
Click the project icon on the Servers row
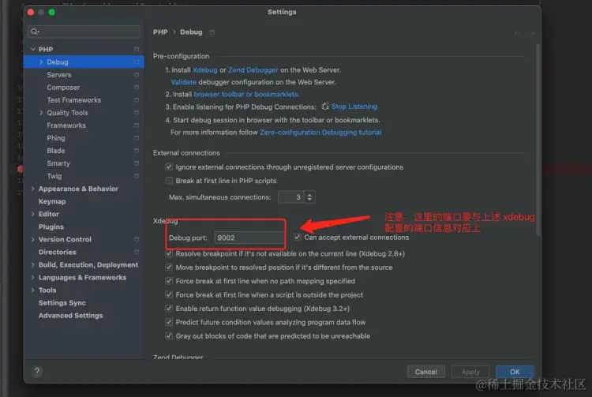tap(137, 75)
